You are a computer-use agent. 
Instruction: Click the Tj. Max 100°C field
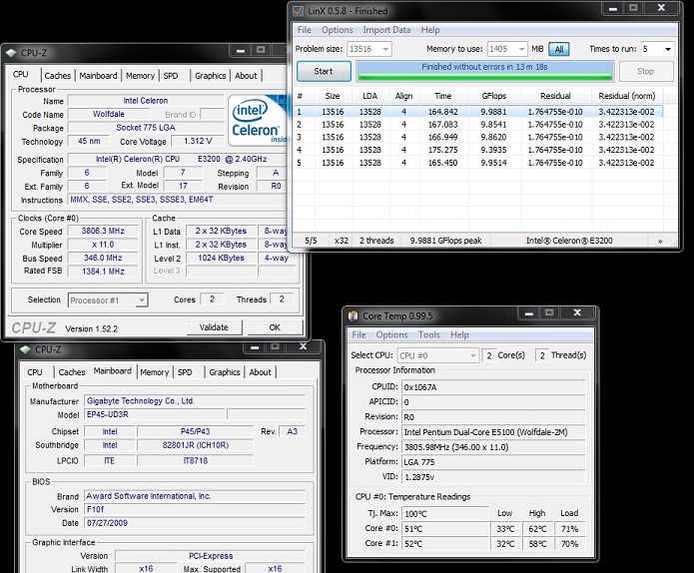pyautogui.click(x=444, y=514)
